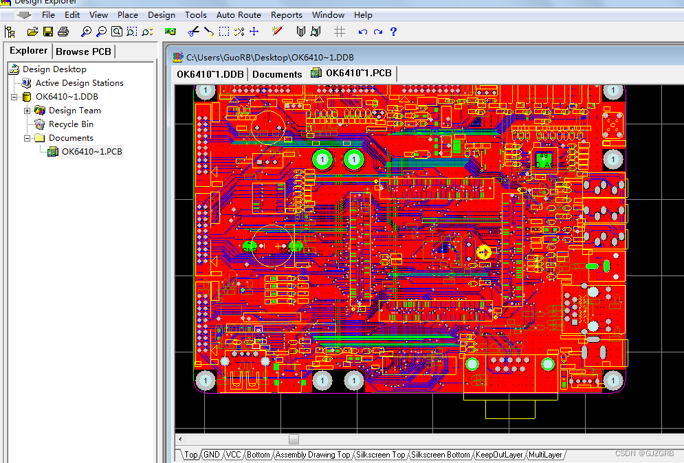The width and height of the screenshot is (684, 463).
Task: Open the 3D board view icon
Action: point(170,32)
